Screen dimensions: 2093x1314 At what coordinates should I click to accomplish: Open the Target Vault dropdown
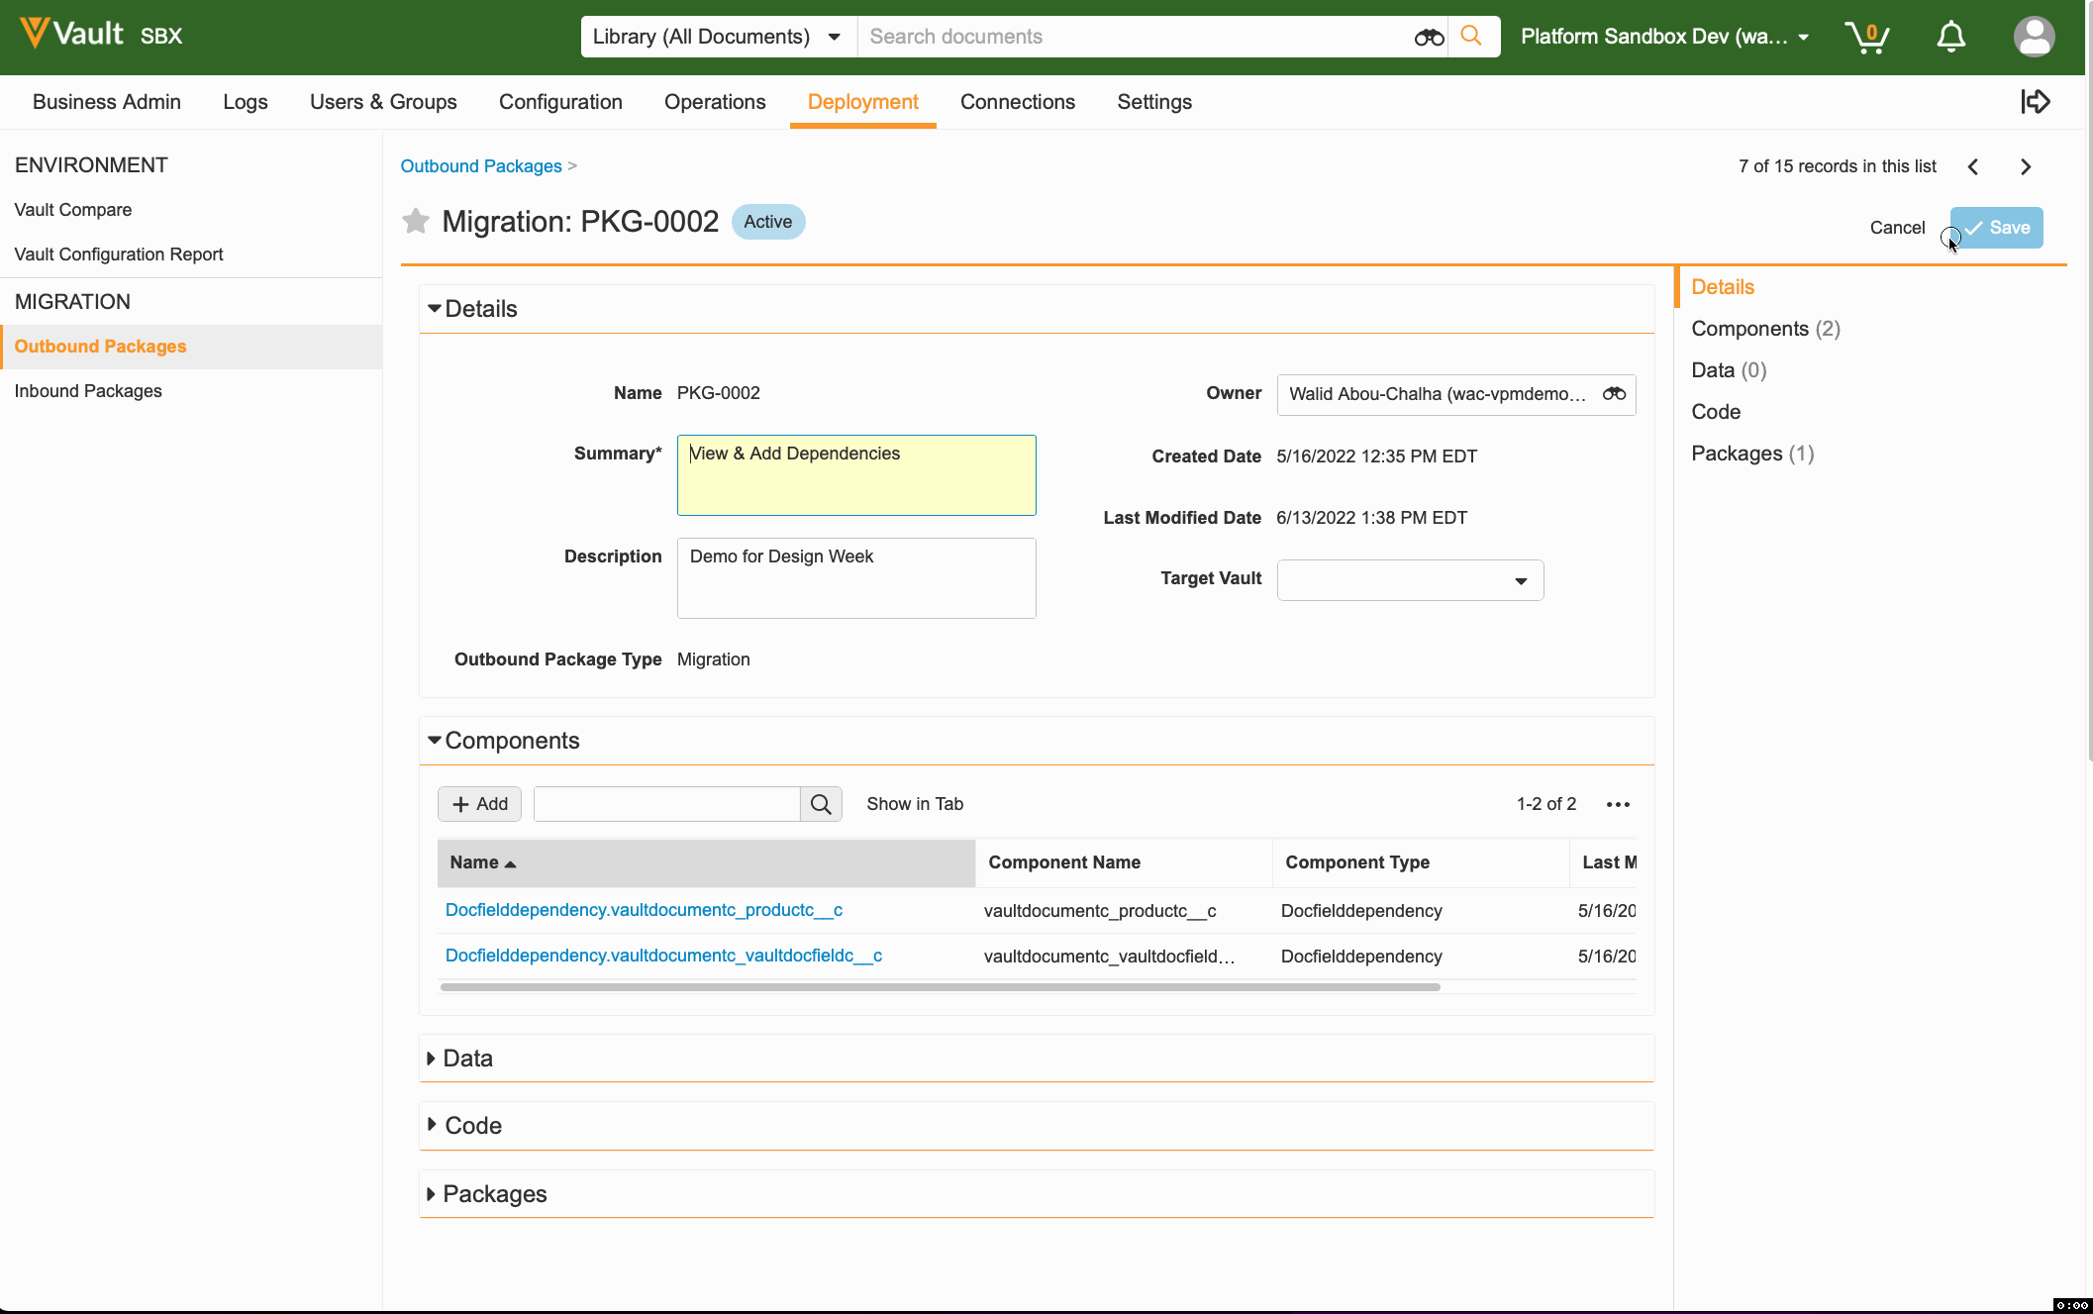pos(1410,580)
